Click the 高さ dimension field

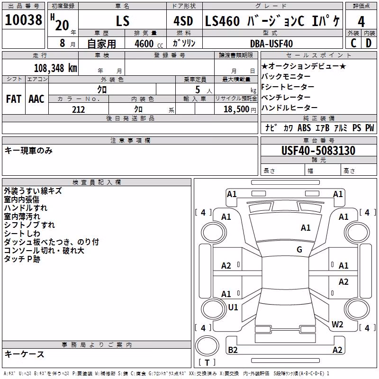click(x=359, y=170)
